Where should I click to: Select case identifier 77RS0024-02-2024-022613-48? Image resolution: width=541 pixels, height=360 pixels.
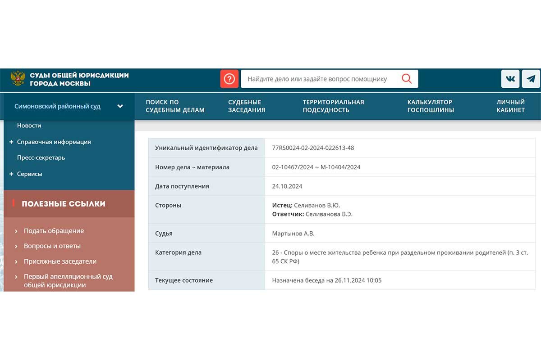tap(313, 148)
